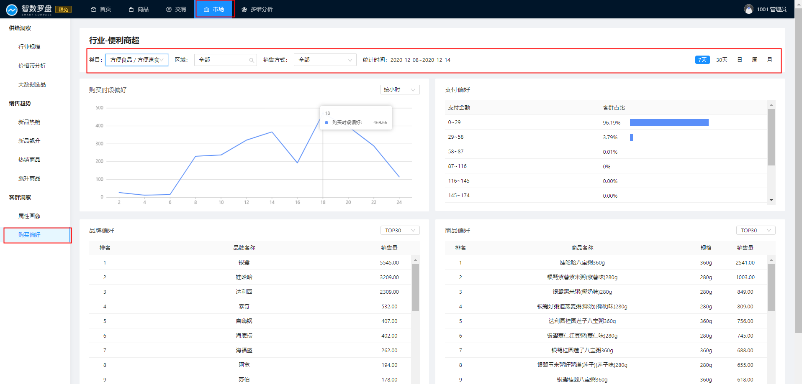Open the 类目 category dropdown
The height and width of the screenshot is (384, 802).
click(136, 60)
